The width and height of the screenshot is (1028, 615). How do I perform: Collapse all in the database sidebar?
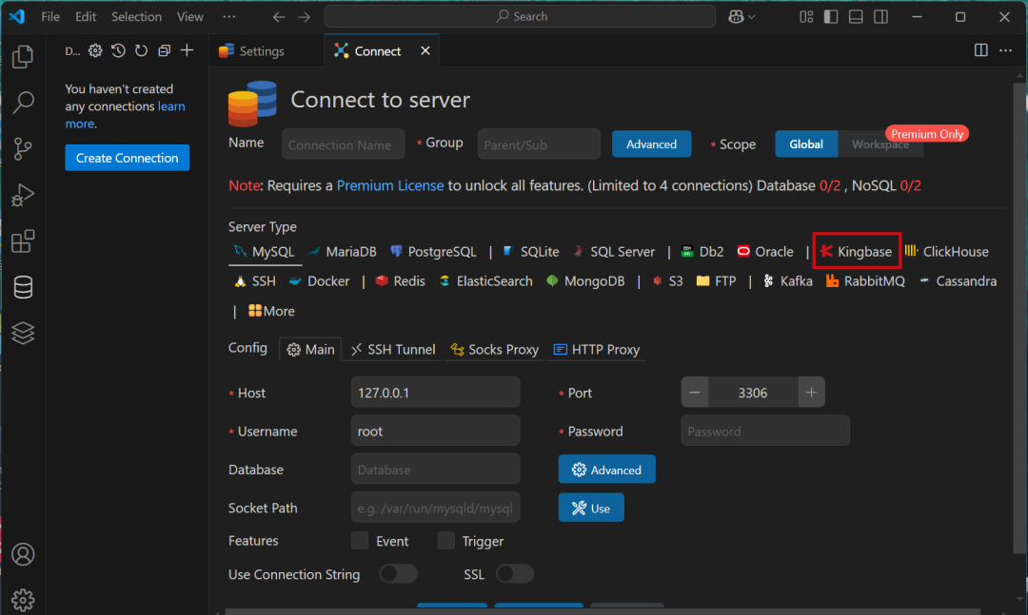pyautogui.click(x=164, y=50)
